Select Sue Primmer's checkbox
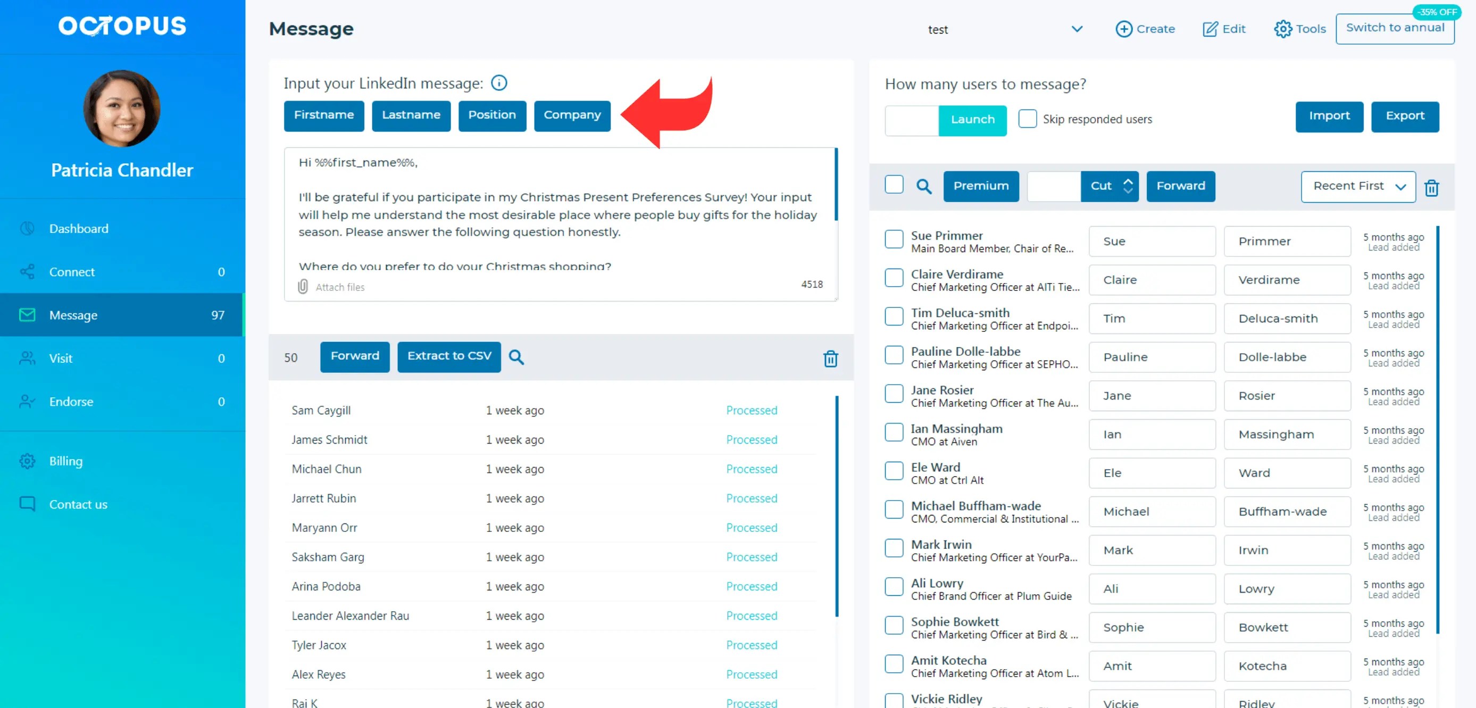The height and width of the screenshot is (708, 1476). tap(893, 239)
